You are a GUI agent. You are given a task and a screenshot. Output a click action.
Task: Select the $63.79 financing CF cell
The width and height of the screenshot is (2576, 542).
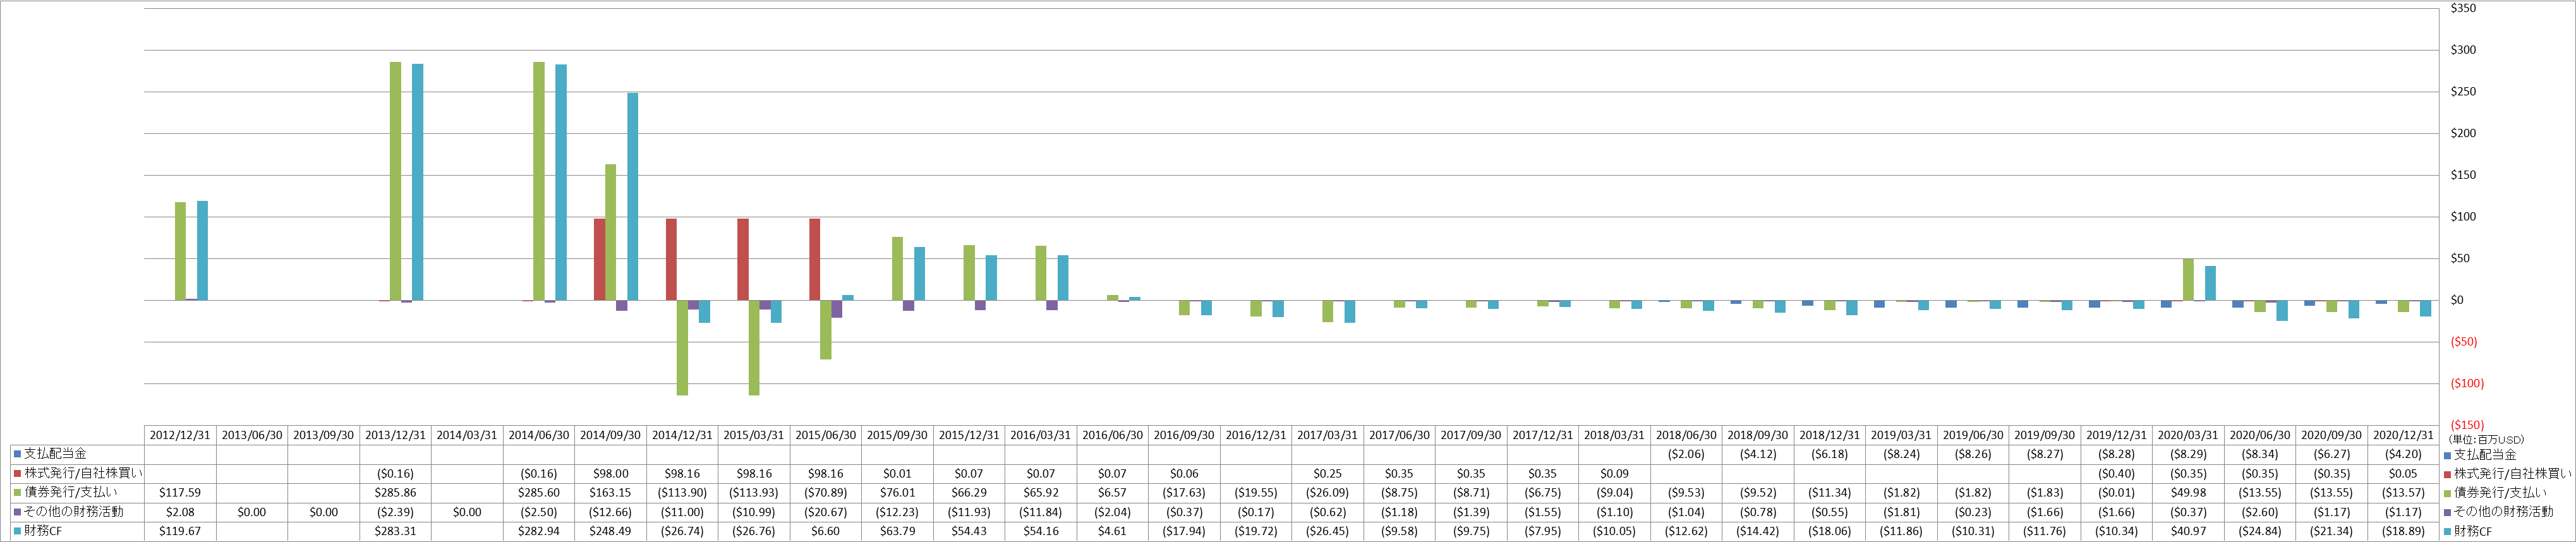[x=897, y=531]
